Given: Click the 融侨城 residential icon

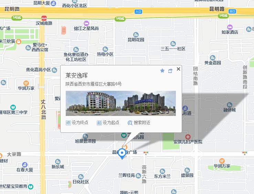Looking at the screenshot, I should tap(229, 105).
